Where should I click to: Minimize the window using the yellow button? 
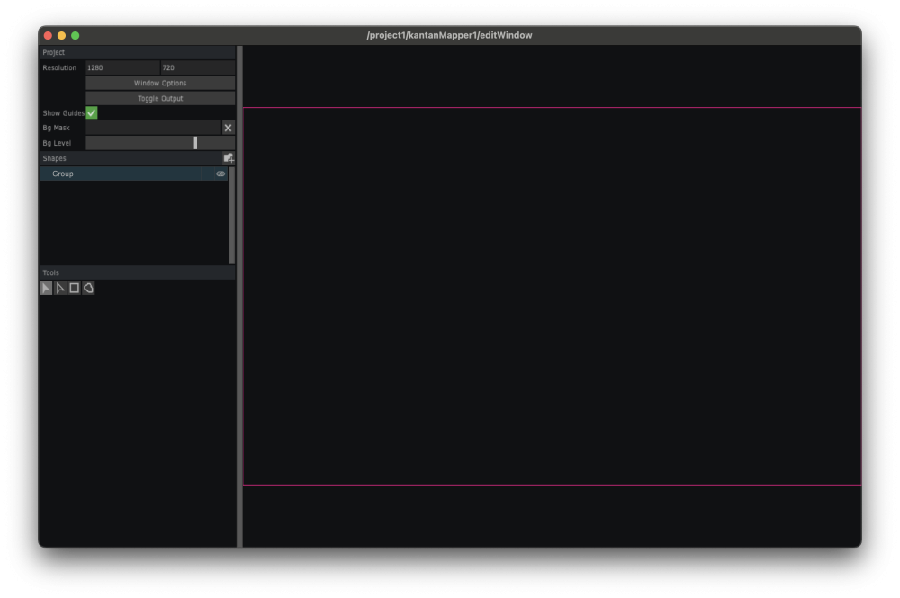point(61,35)
